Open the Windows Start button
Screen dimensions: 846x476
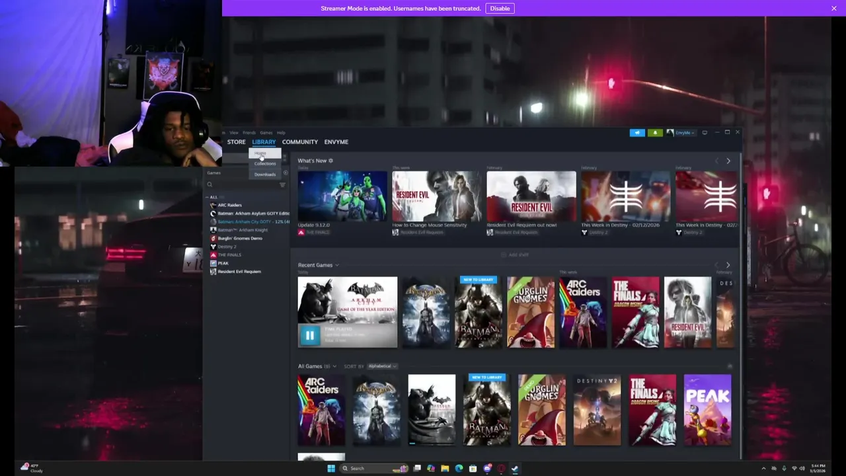[331, 469]
